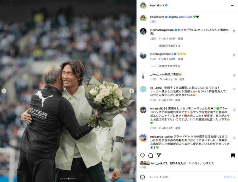Screen dimensions: 238x182
Task: Open the comment bubble icon
Action: point(151,156)
